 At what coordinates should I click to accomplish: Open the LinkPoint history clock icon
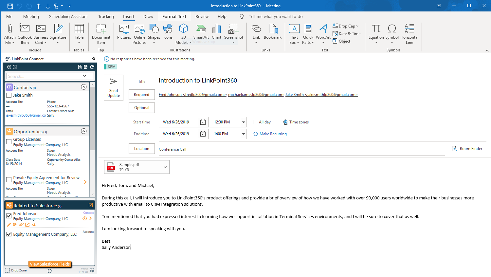15,67
